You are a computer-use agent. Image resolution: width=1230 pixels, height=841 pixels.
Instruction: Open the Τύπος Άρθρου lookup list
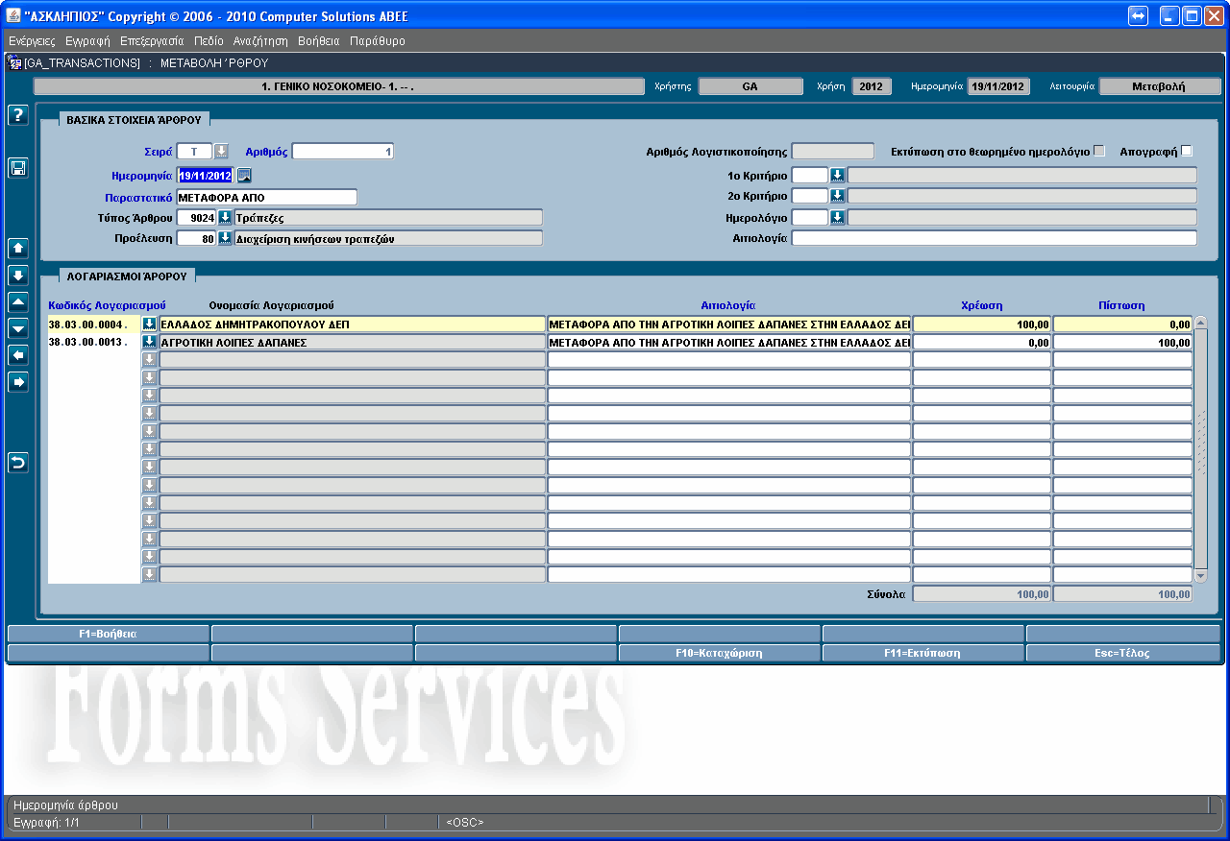[x=225, y=217]
